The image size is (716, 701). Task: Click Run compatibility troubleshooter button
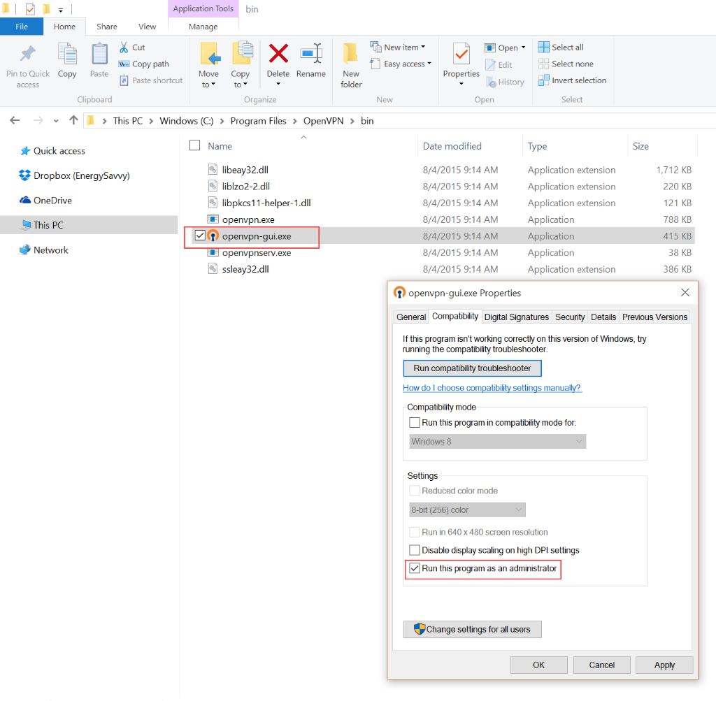click(x=472, y=368)
